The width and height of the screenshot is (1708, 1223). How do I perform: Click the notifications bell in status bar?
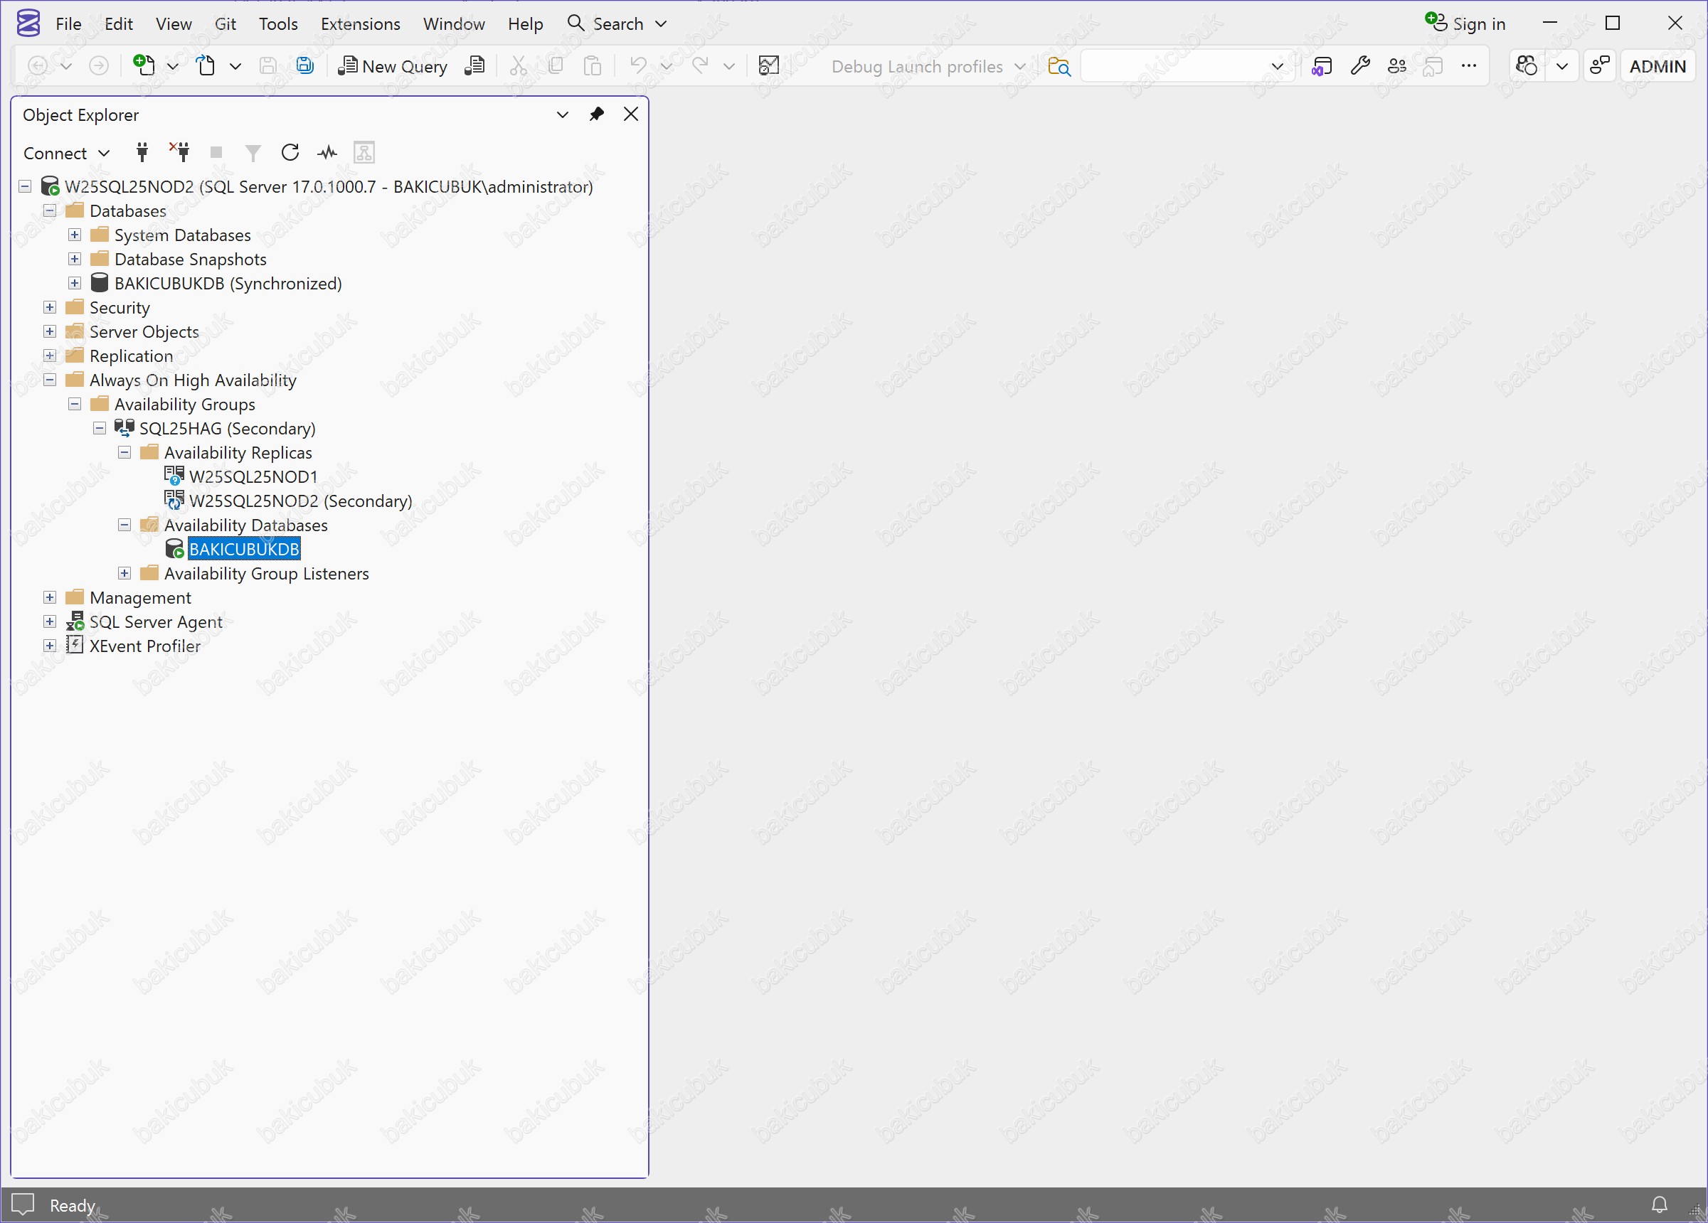click(1659, 1205)
